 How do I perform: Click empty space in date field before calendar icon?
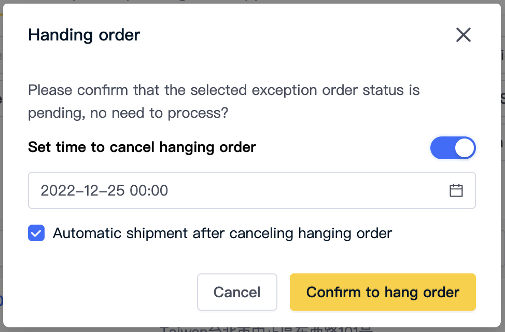(306, 190)
